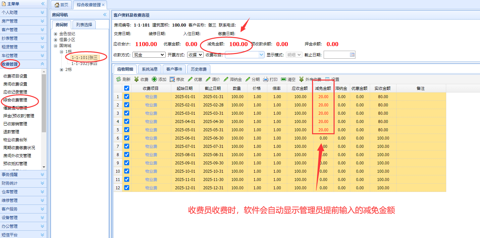The image size is (480, 238).
Task: Expand the 维修管理 menu section
Action: point(23,200)
